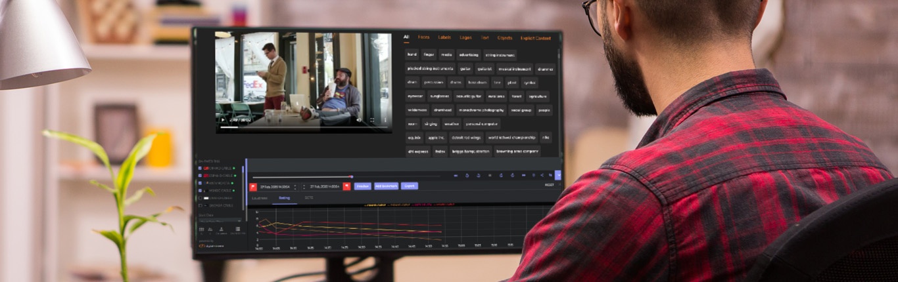Check the fifth channel checkbox with the white logo
This screenshot has width=898, height=282.
coord(200,198)
